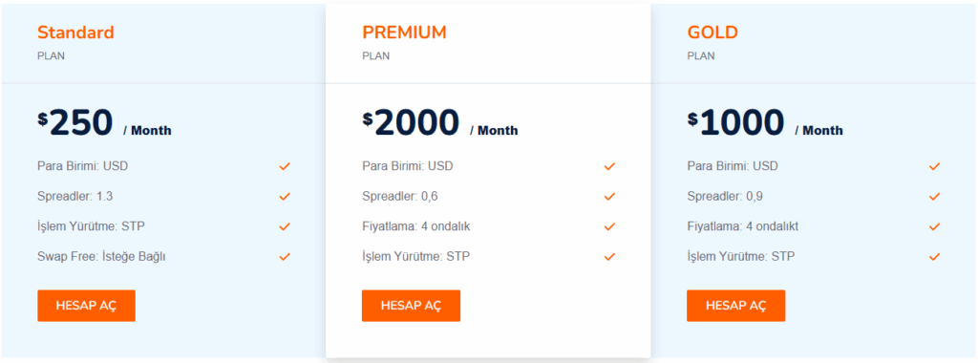The width and height of the screenshot is (978, 363).
Task: Click checkmark next to Standard Para Birimi: USD
Action: [x=285, y=166]
